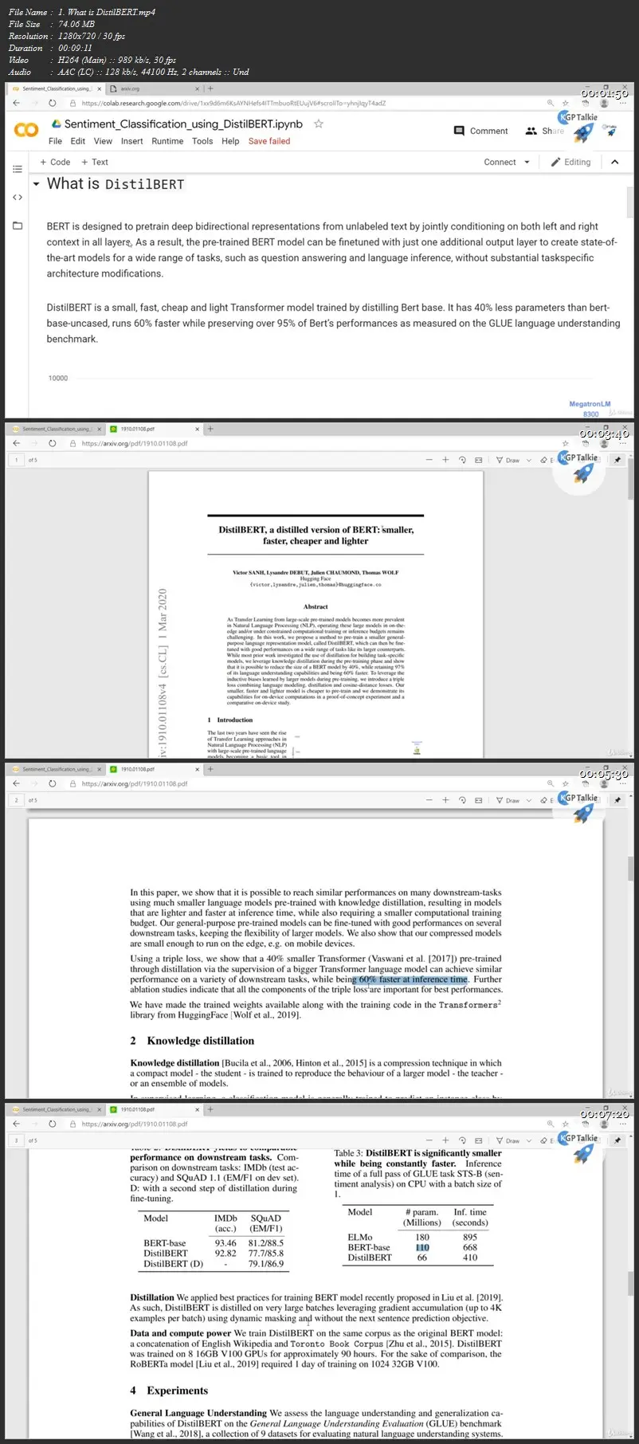
Task: Rotate the PDF in the 00:03:40 frame
Action: (462, 460)
